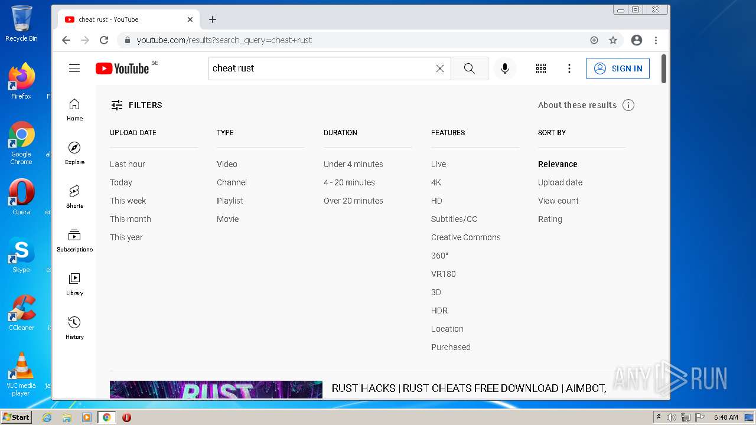Open the History sidebar item

click(74, 328)
